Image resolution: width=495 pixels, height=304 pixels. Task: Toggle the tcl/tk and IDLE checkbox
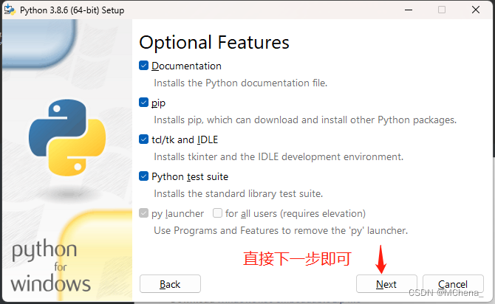point(143,139)
